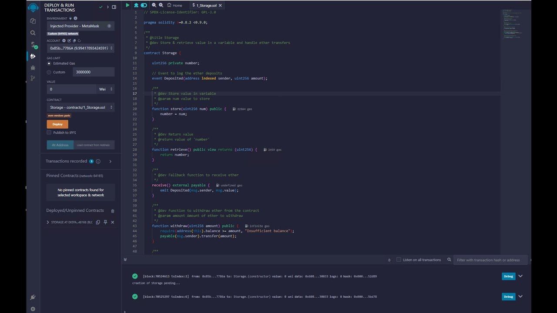The image size is (557, 313).
Task: Click Debug for block 70525297 transaction
Action: 508,296
